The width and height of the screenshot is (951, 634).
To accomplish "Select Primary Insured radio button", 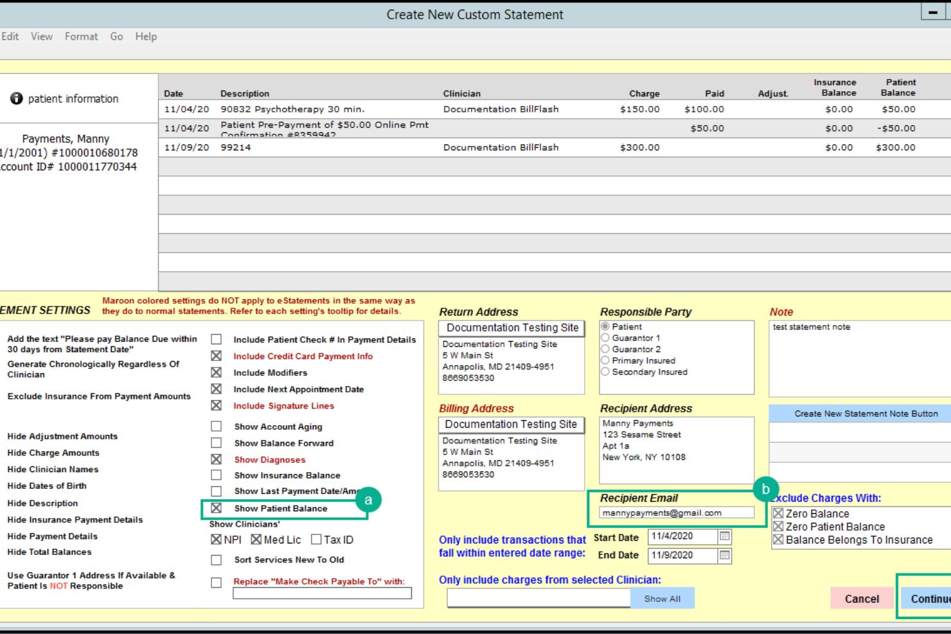I will pyautogui.click(x=605, y=360).
